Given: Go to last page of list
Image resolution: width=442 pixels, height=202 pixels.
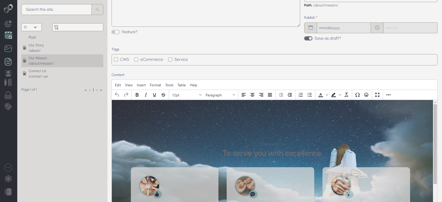Looking at the screenshot, I should pyautogui.click(x=101, y=90).
